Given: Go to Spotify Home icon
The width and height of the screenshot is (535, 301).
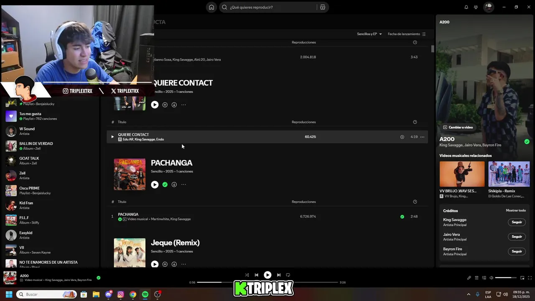Looking at the screenshot, I should 211,7.
